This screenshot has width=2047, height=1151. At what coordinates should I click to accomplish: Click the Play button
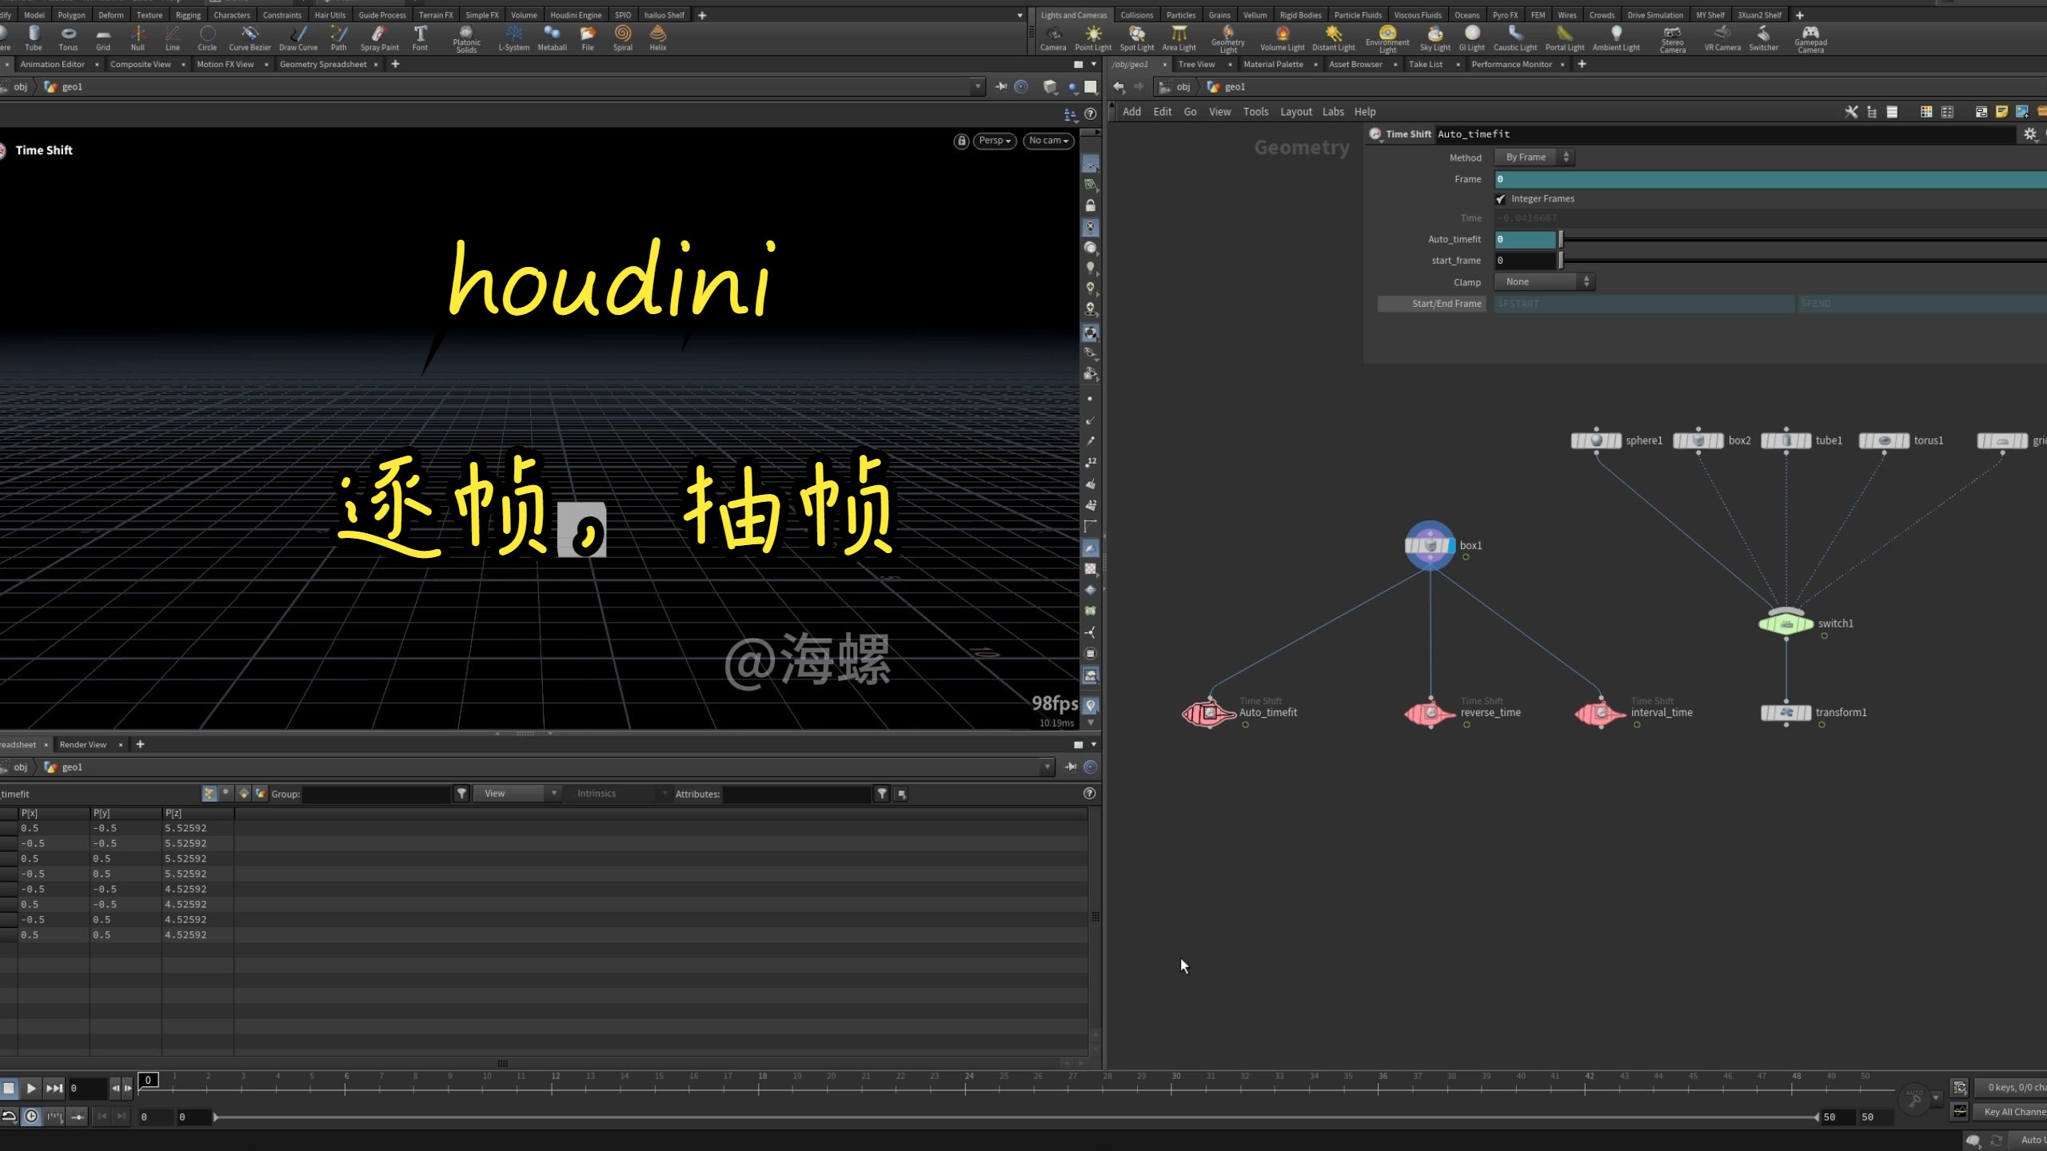point(31,1088)
